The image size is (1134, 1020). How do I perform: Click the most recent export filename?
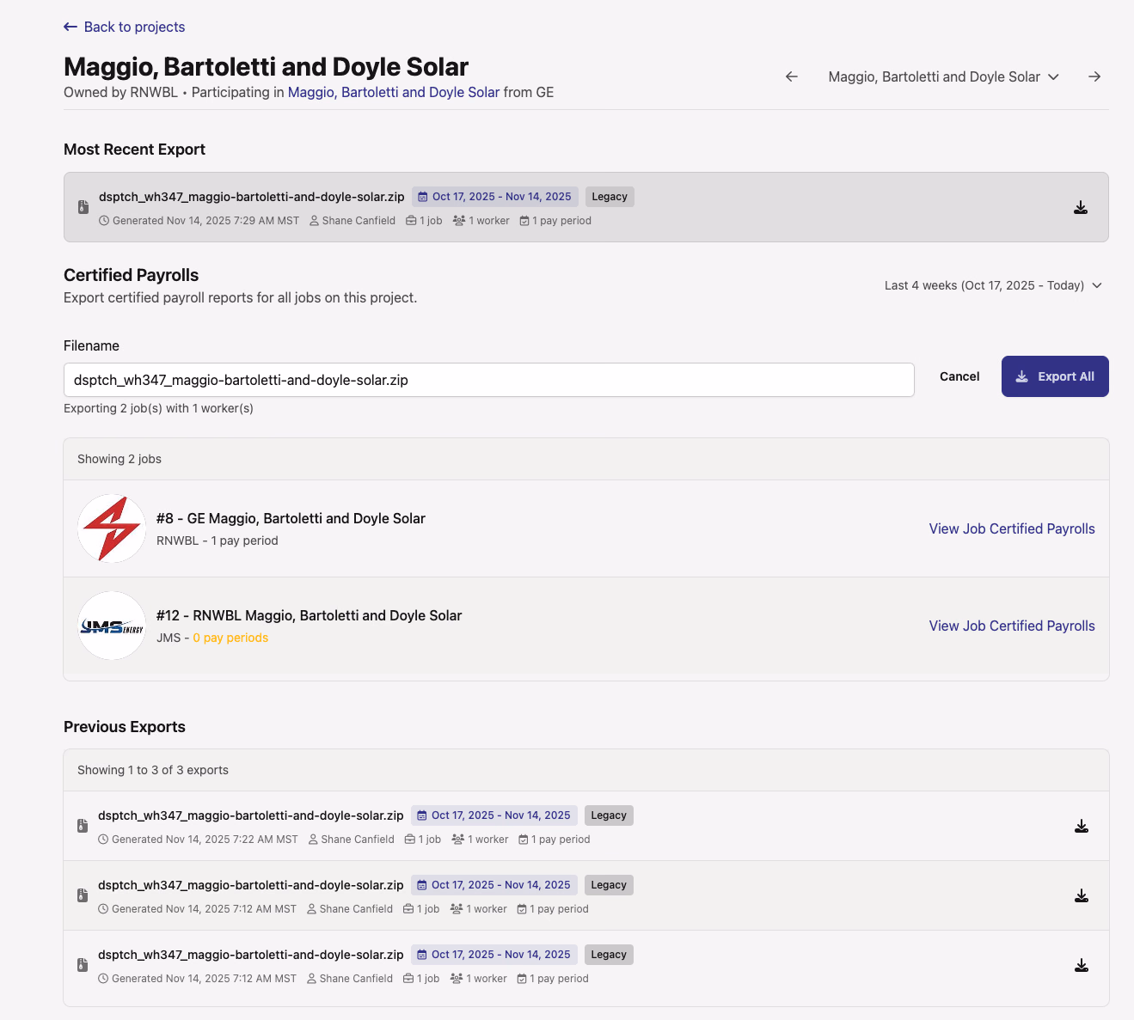(x=252, y=197)
